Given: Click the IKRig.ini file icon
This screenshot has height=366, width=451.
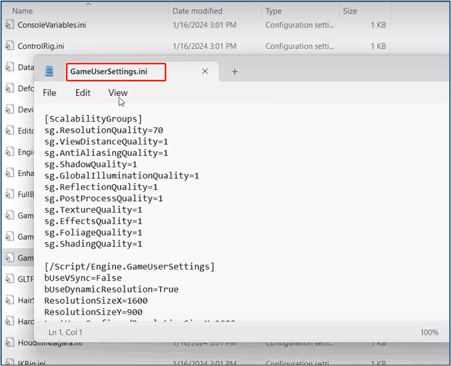Looking at the screenshot, I should pyautogui.click(x=10, y=362).
